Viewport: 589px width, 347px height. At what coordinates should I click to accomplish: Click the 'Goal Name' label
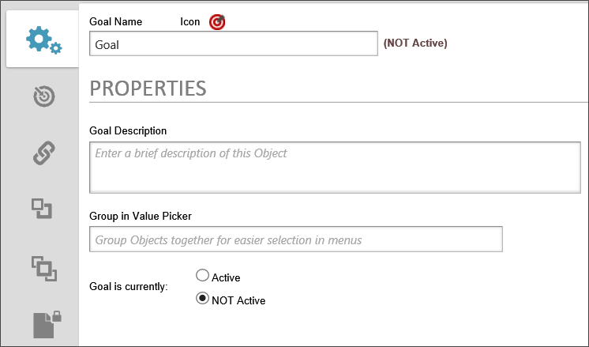coord(116,22)
